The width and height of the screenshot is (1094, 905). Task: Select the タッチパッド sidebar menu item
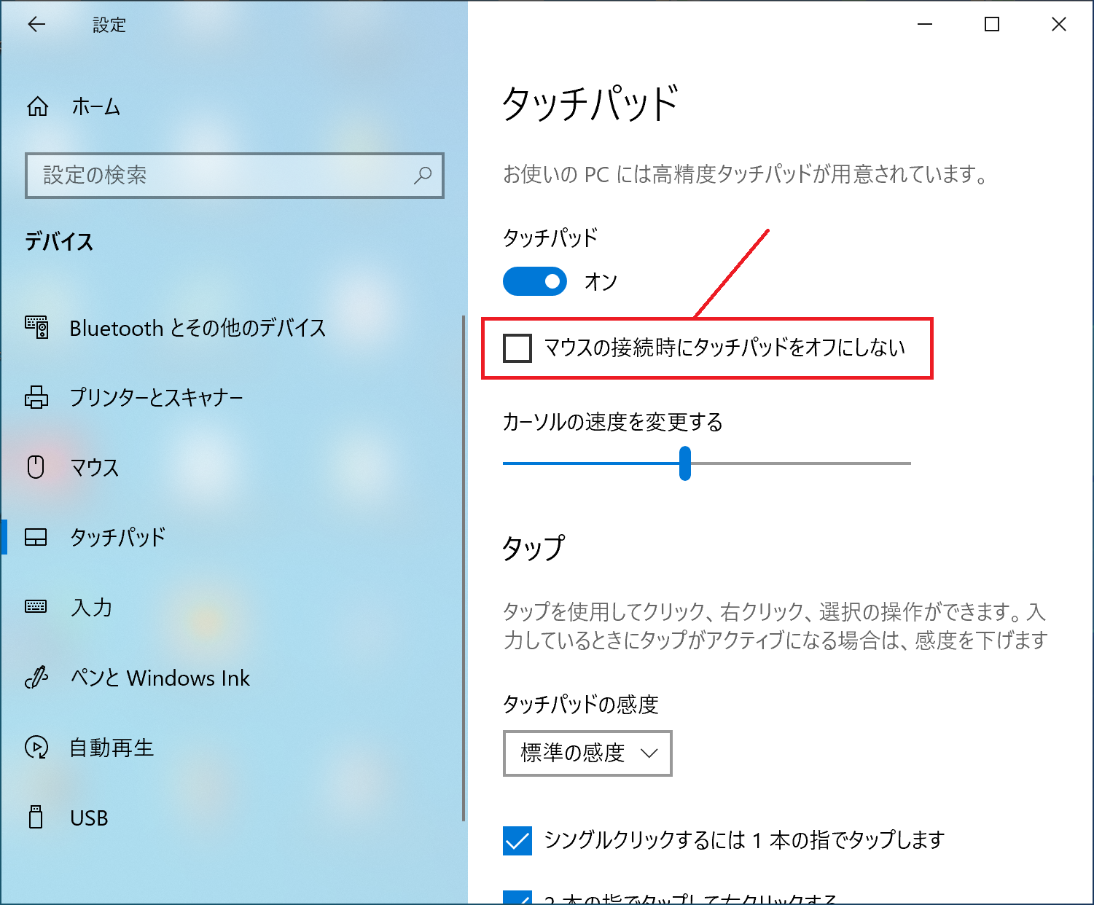(x=117, y=537)
